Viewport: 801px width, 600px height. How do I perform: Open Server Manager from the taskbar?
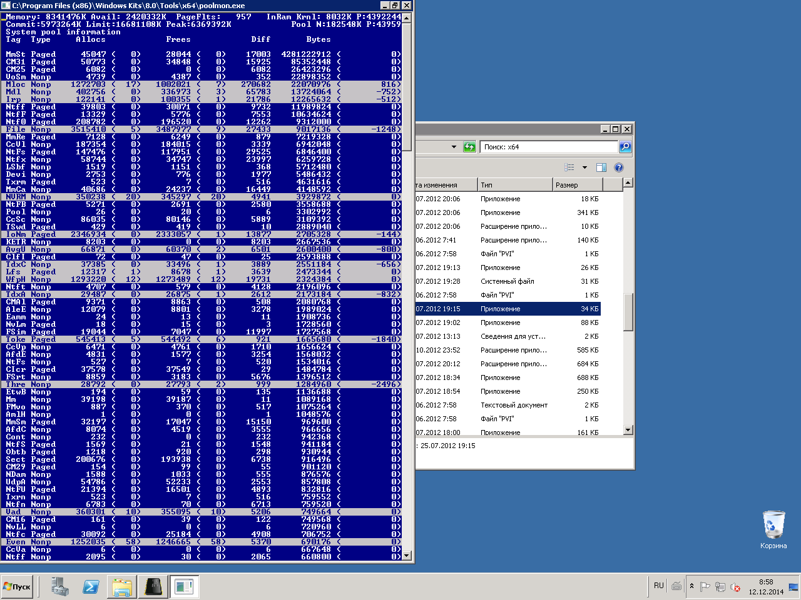pos(59,587)
